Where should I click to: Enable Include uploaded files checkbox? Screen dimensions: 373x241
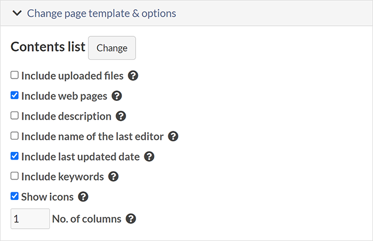click(15, 76)
